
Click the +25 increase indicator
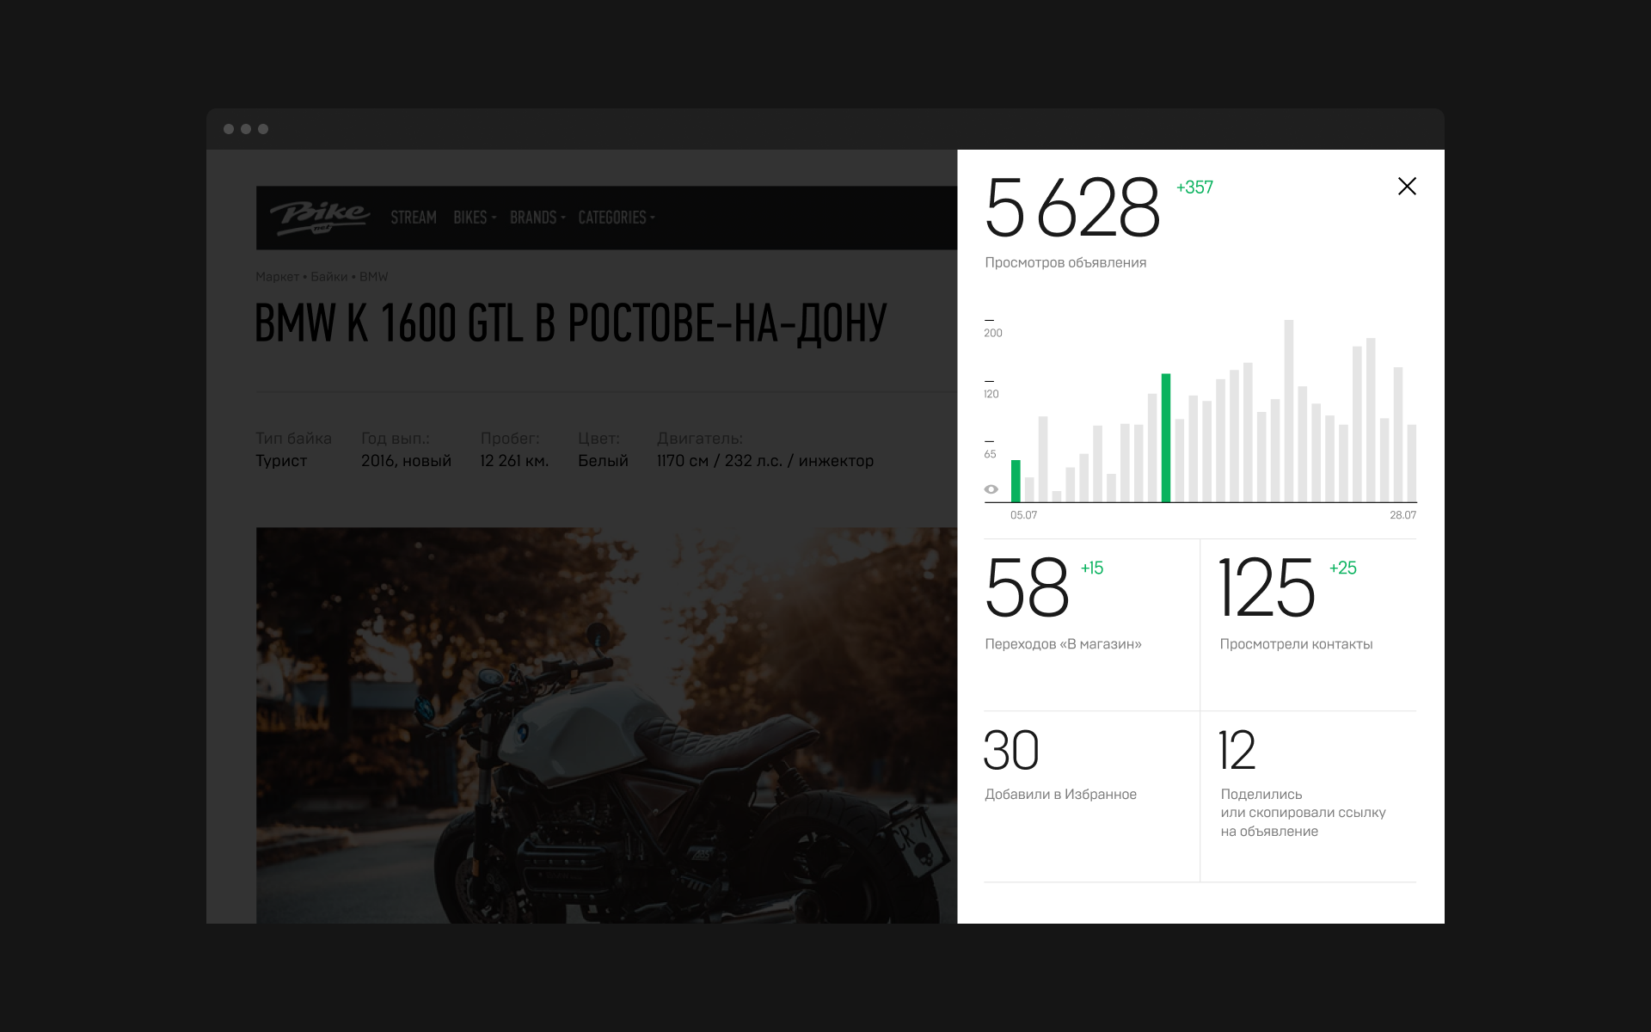pyautogui.click(x=1343, y=568)
